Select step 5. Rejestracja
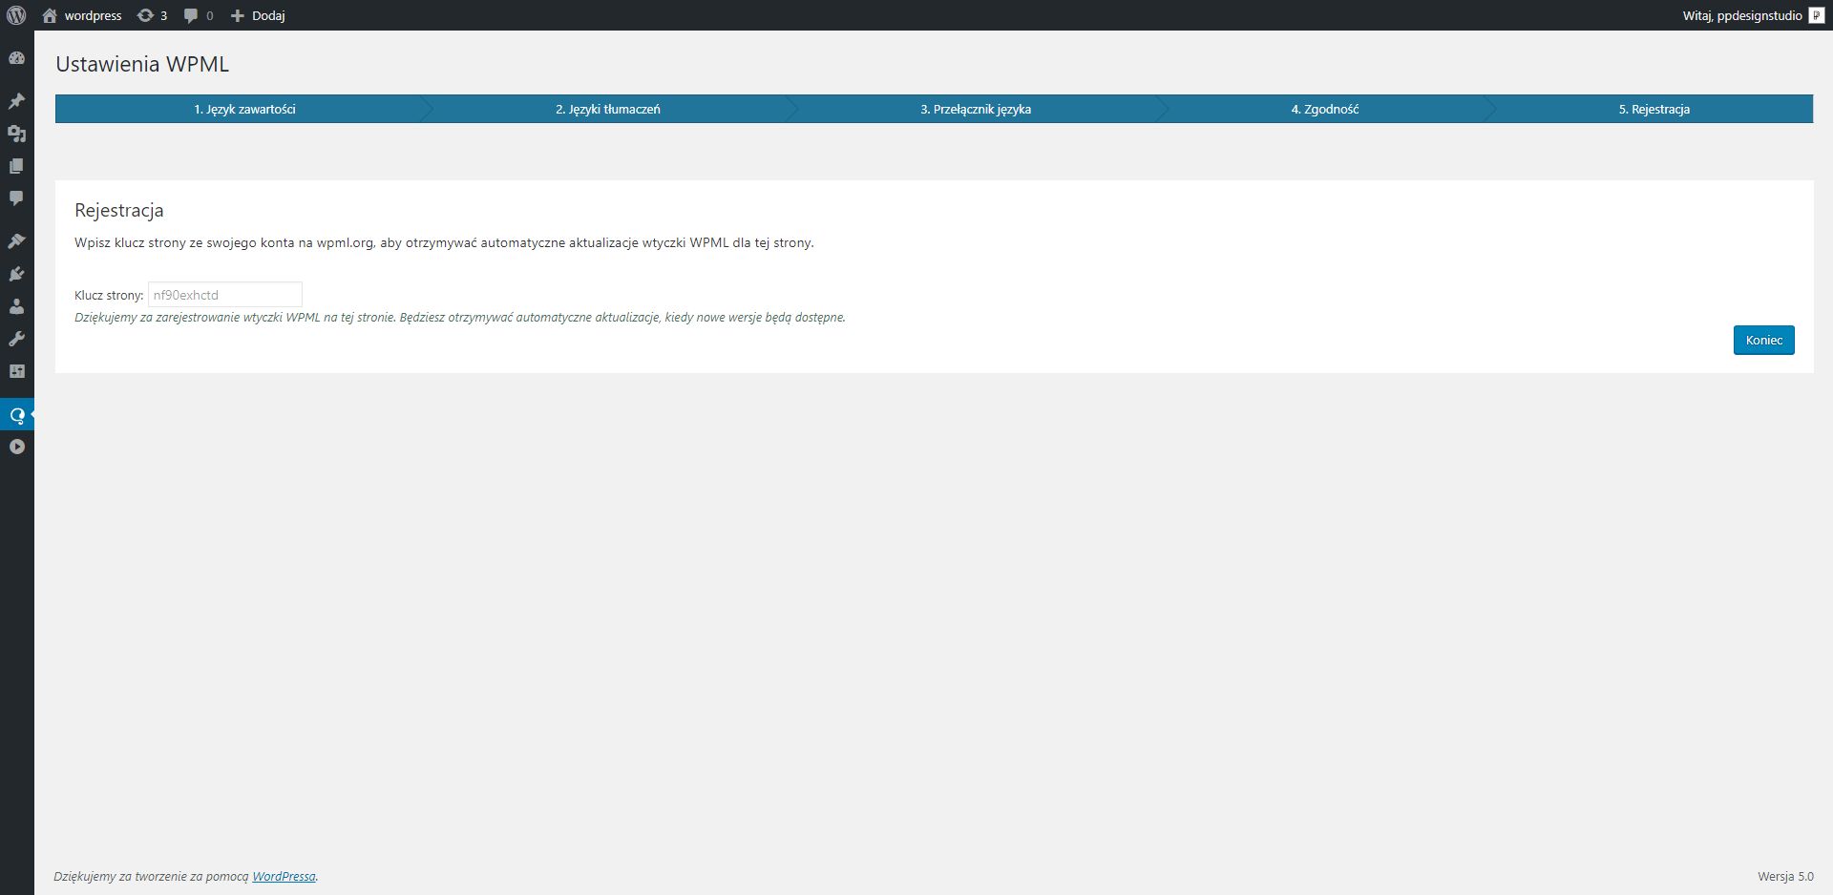The image size is (1833, 895). pyautogui.click(x=1654, y=109)
